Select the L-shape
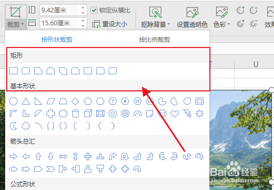The width and height of the screenshot is (274, 190). click(x=26, y=114)
